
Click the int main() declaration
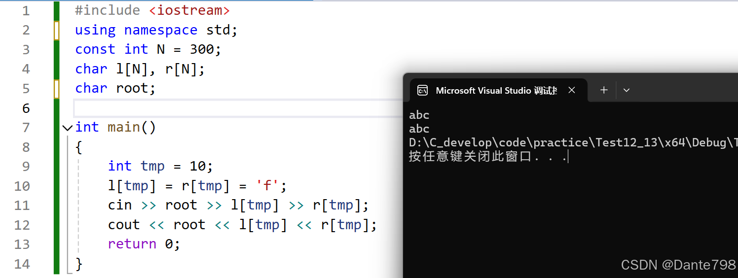[115, 127]
